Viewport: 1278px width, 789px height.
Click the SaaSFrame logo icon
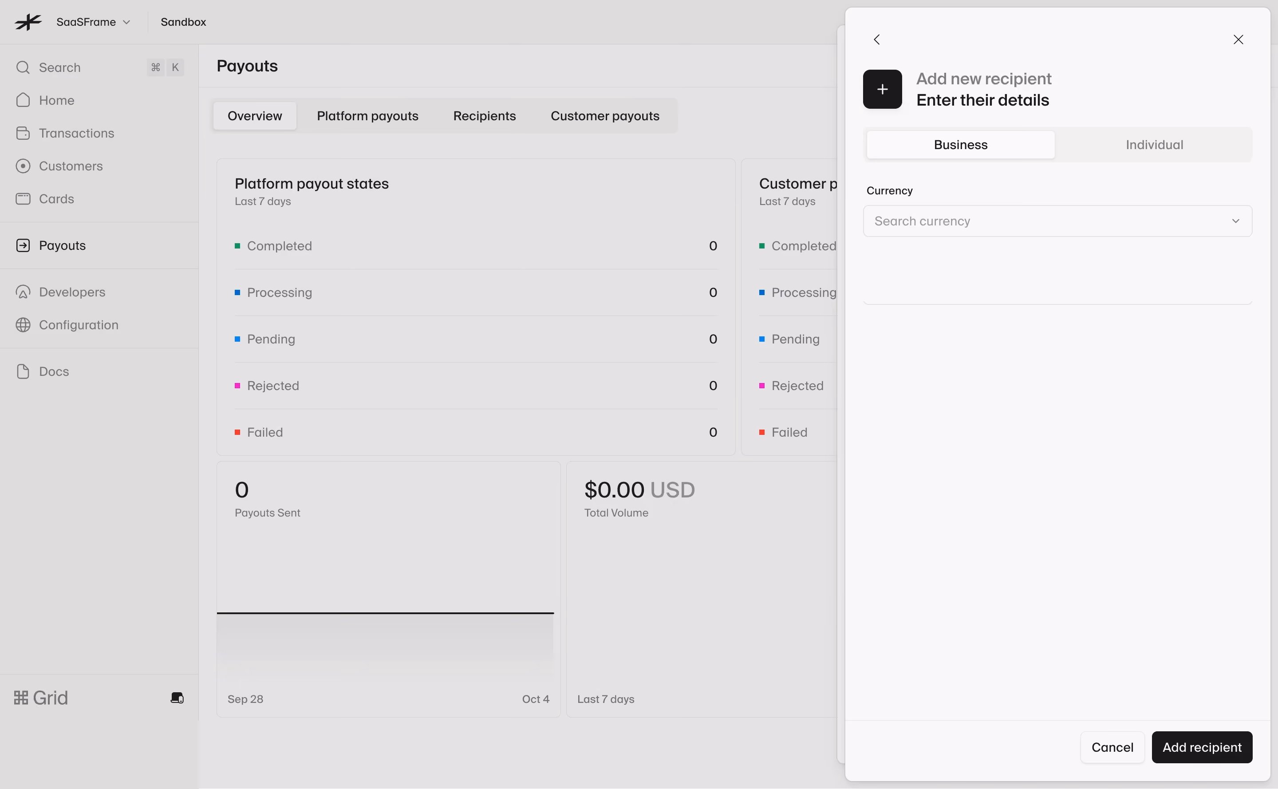(28, 22)
